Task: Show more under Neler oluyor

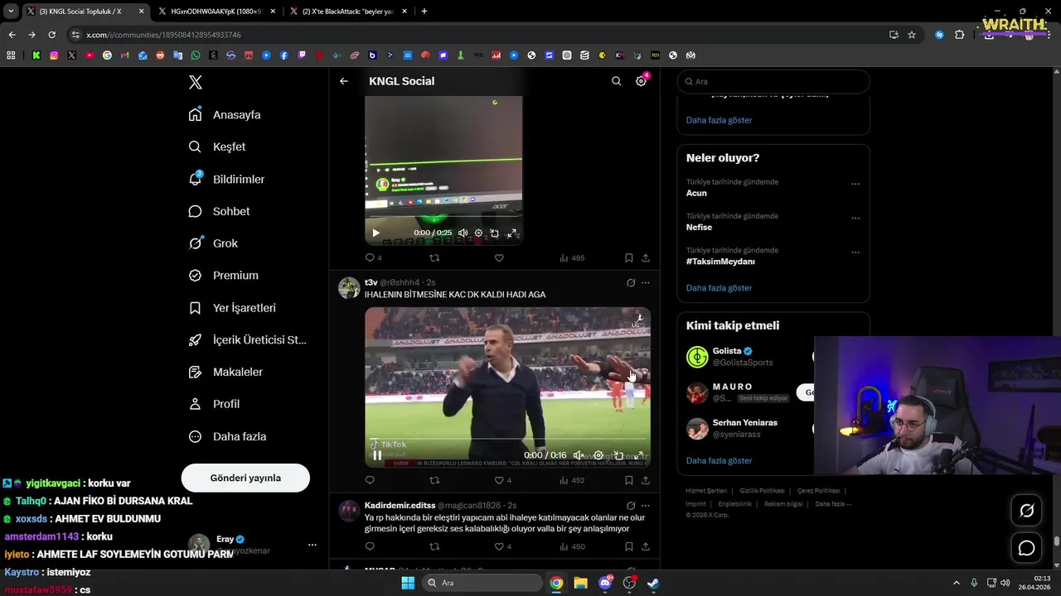Action: tap(719, 288)
